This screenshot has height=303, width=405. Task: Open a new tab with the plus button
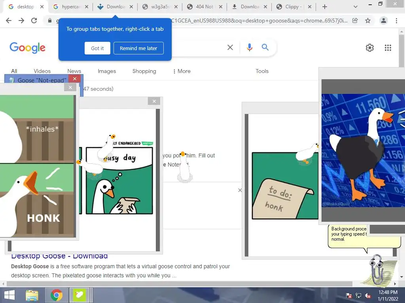pos(325,7)
